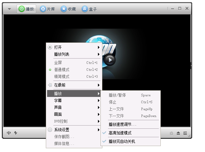Click the 播放 toolbar label text
The image size is (205, 152).
coord(30,9)
